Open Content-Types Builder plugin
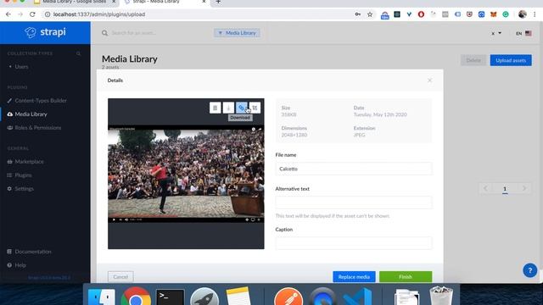Image resolution: width=543 pixels, height=305 pixels. coord(41,101)
